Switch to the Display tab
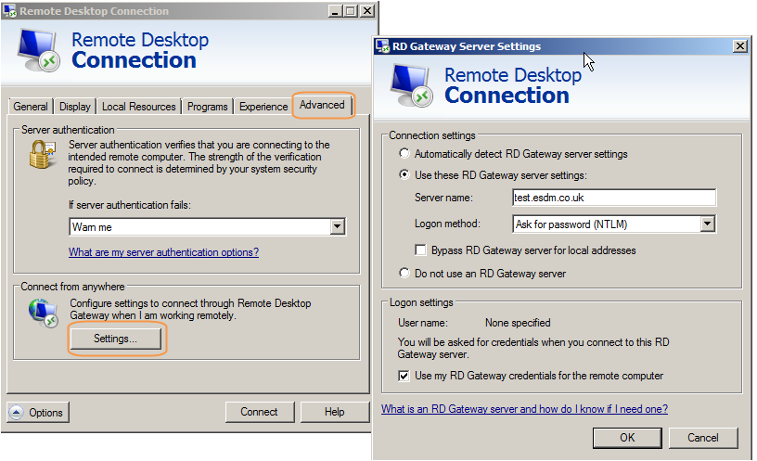The width and height of the screenshot is (757, 461). 75,106
